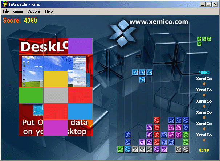Visit the www.xemico.com link
This screenshot has height=161, width=220.
point(159,22)
